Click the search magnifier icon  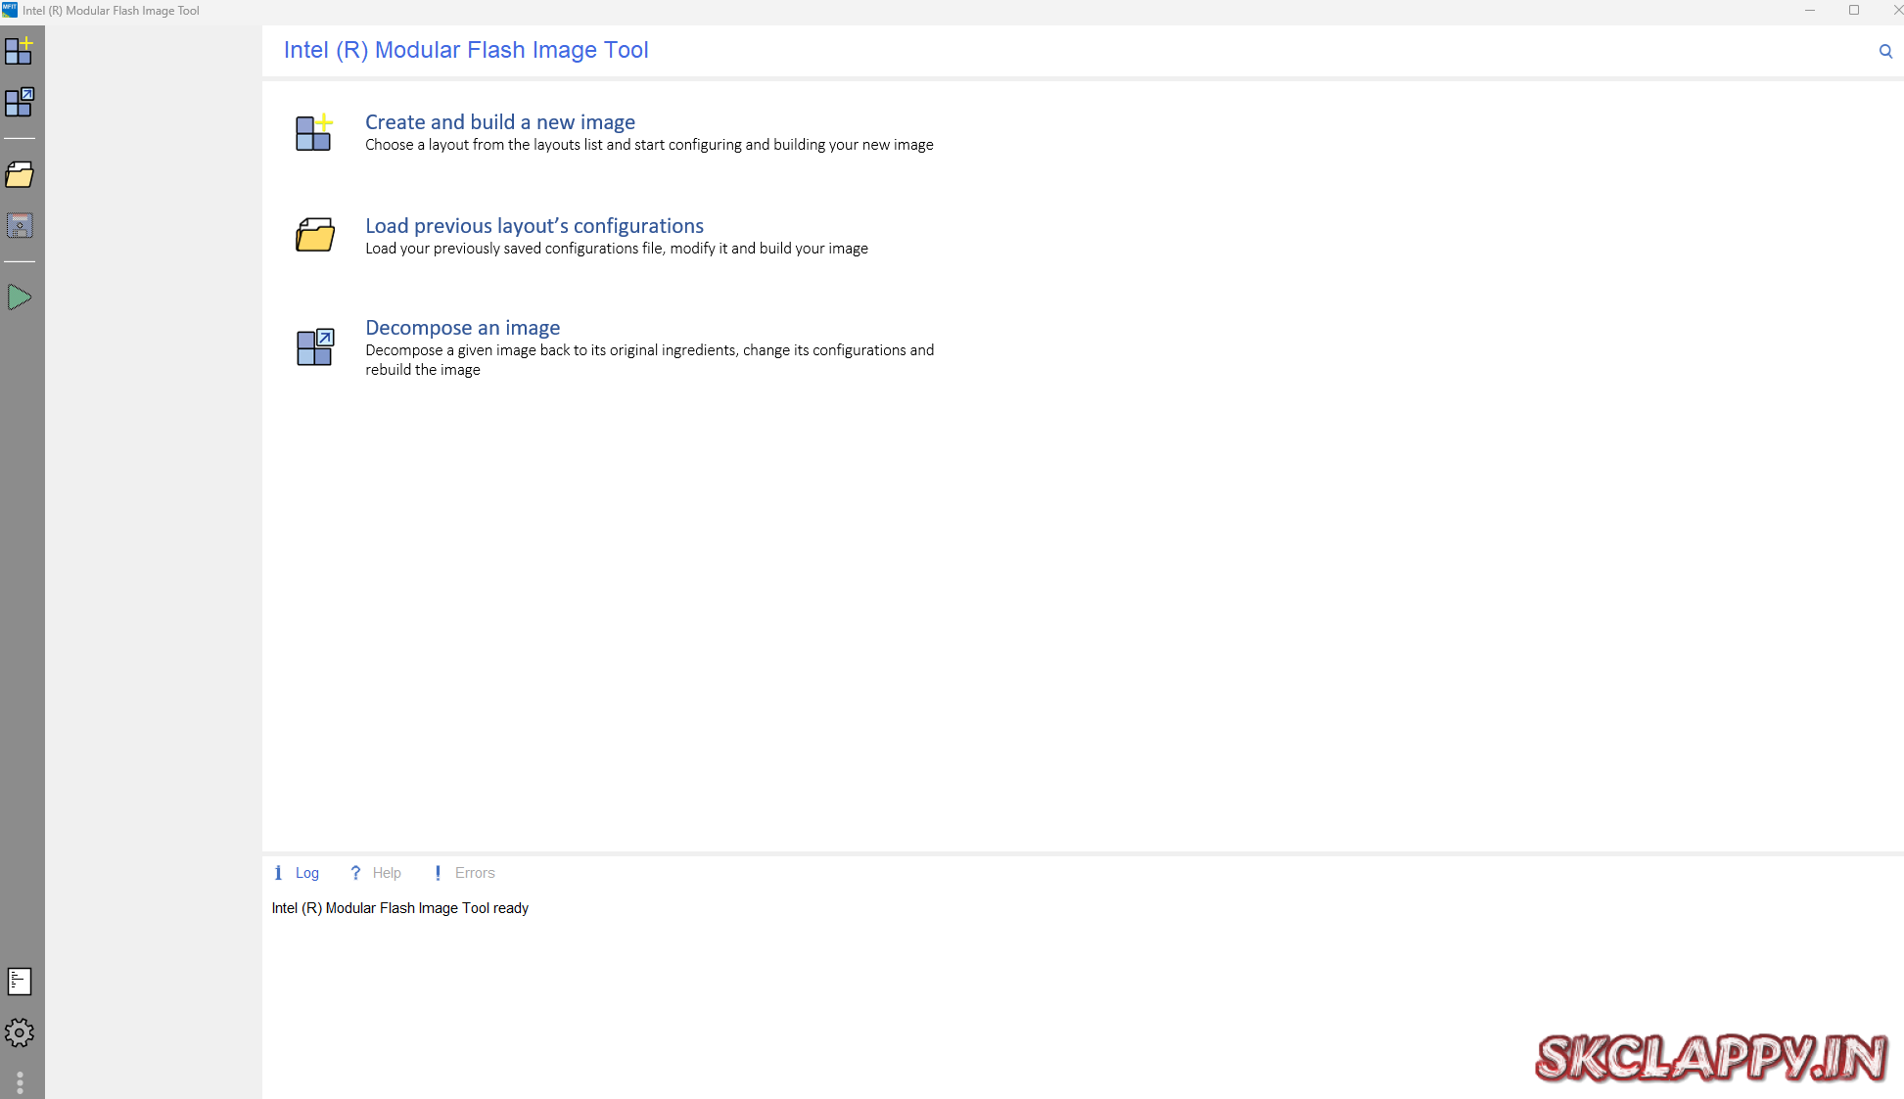click(x=1885, y=51)
